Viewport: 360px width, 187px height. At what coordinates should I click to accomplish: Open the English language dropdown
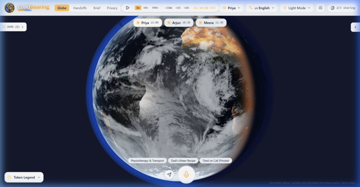(x=261, y=8)
